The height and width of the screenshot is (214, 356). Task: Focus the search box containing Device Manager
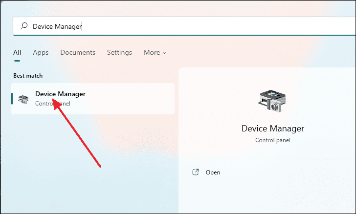[184, 26]
